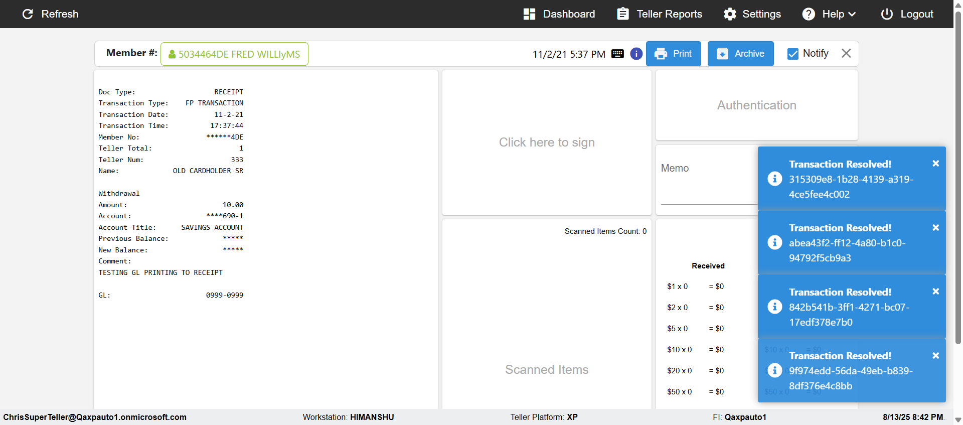Click the Refresh icon
The image size is (963, 425).
tap(28, 14)
